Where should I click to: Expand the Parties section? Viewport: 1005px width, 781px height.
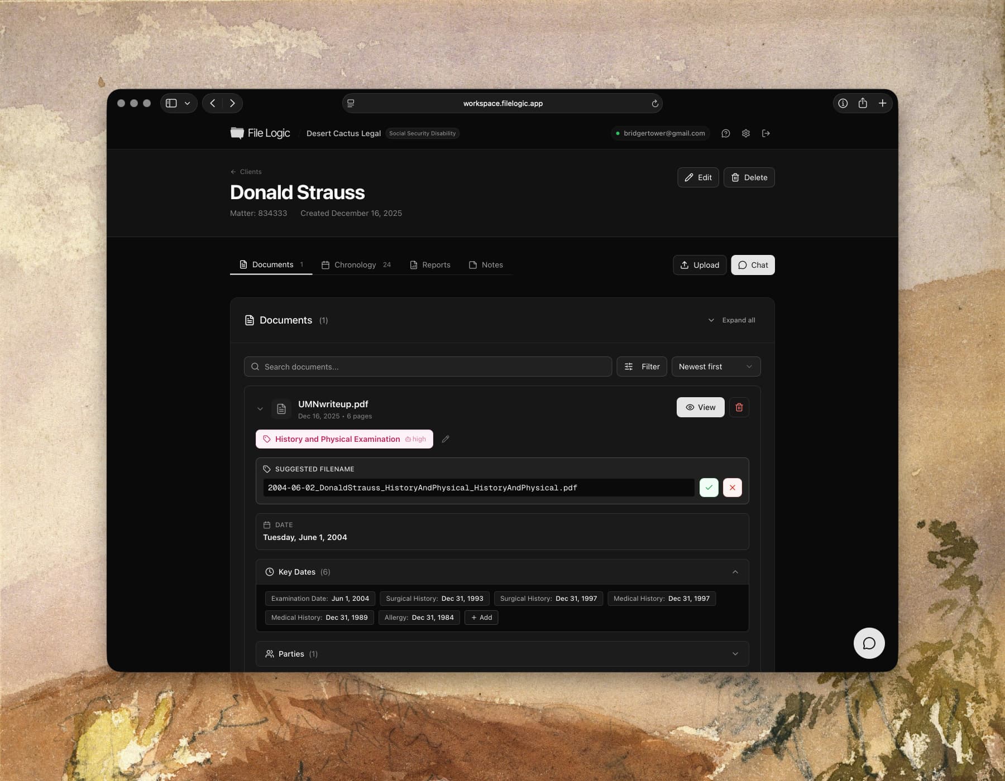point(735,653)
